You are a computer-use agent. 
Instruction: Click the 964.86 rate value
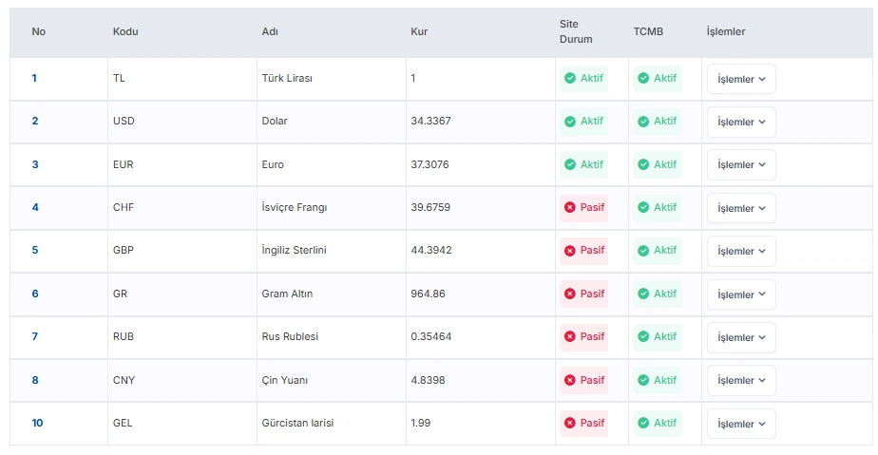tap(428, 294)
